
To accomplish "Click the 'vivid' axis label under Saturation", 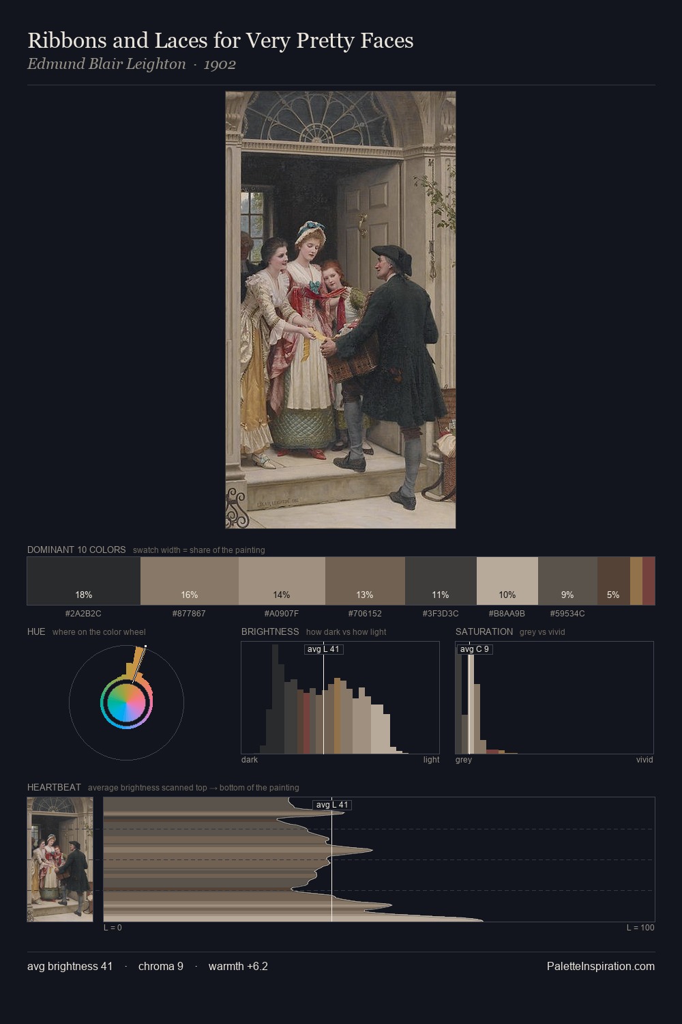I will point(644,759).
